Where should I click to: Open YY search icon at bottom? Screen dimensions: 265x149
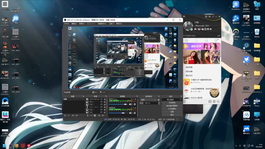pos(218,102)
